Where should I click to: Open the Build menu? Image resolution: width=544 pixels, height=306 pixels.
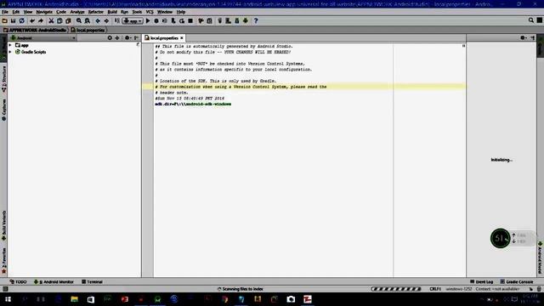click(112, 12)
